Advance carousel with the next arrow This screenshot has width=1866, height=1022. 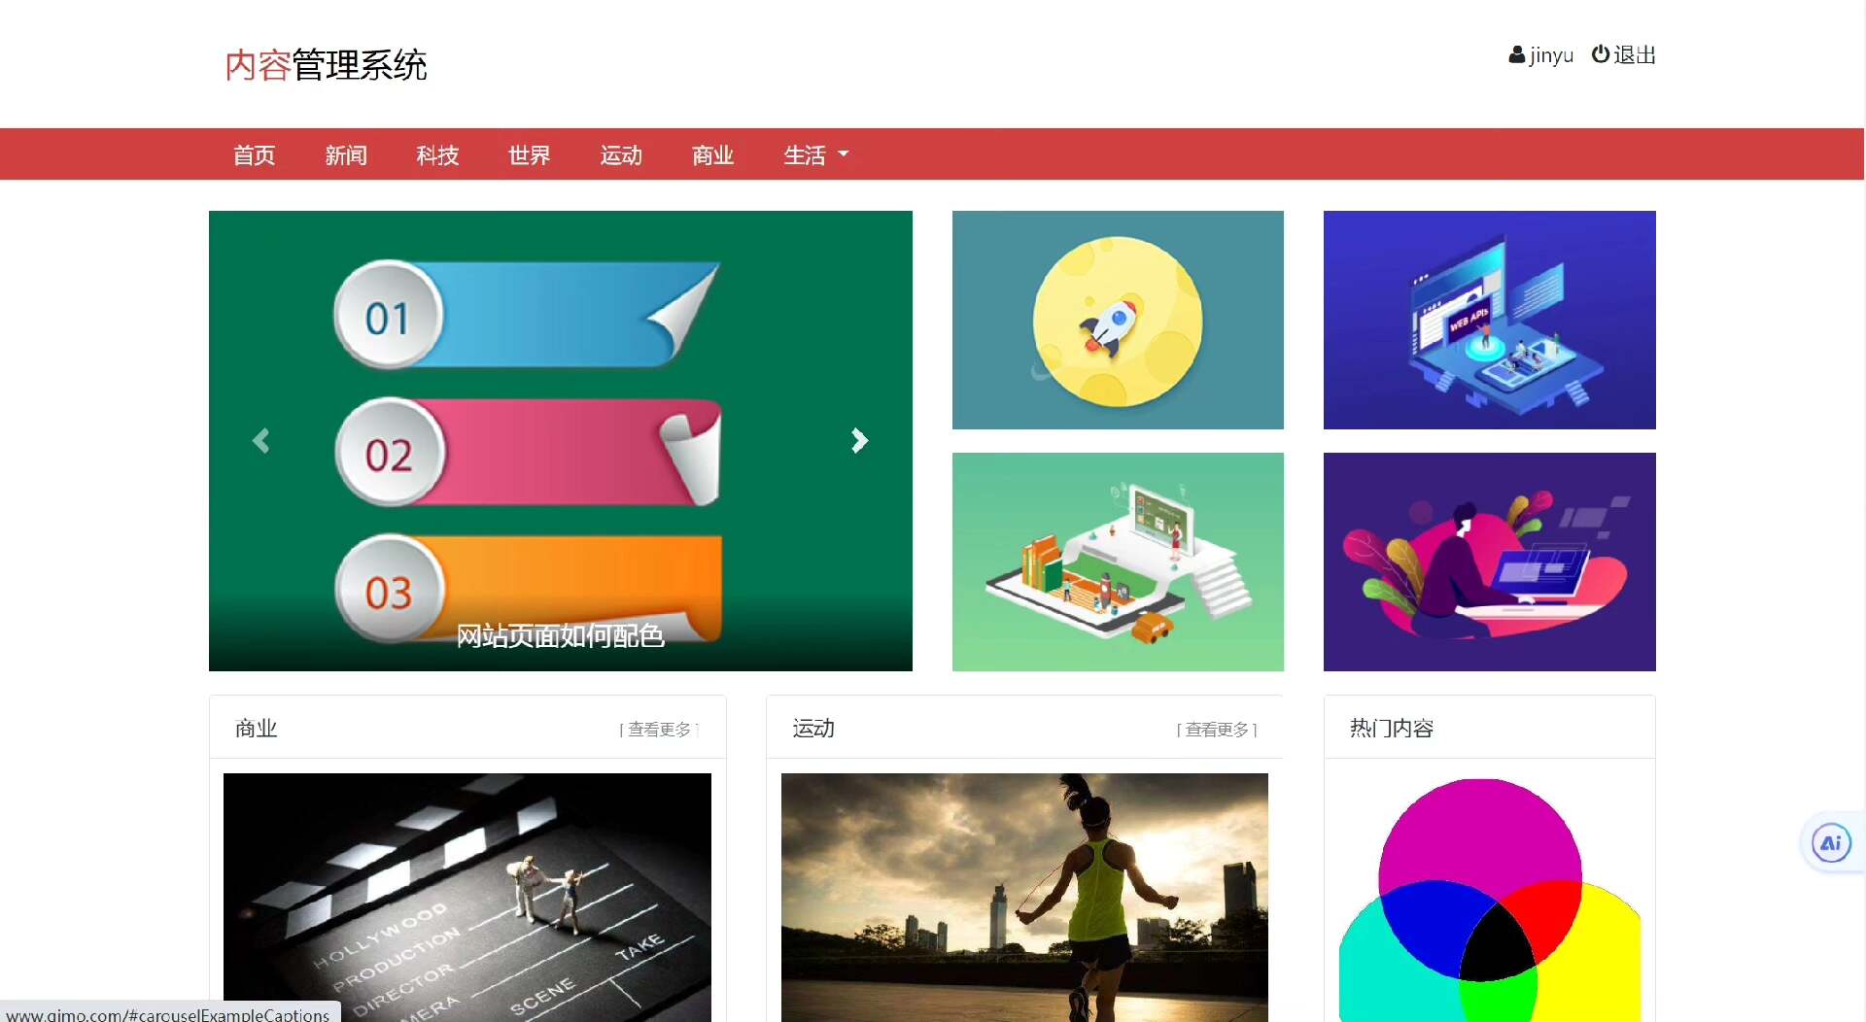pyautogui.click(x=859, y=441)
